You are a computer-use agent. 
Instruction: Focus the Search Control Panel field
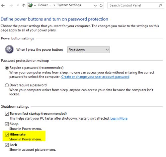coord(136,5)
